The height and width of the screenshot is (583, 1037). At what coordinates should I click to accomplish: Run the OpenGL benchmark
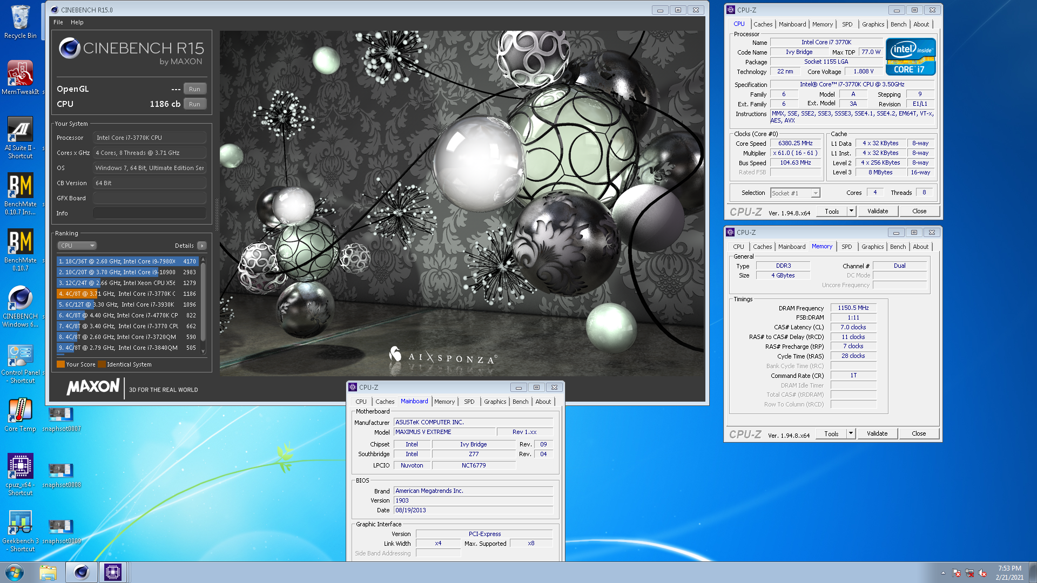point(195,89)
